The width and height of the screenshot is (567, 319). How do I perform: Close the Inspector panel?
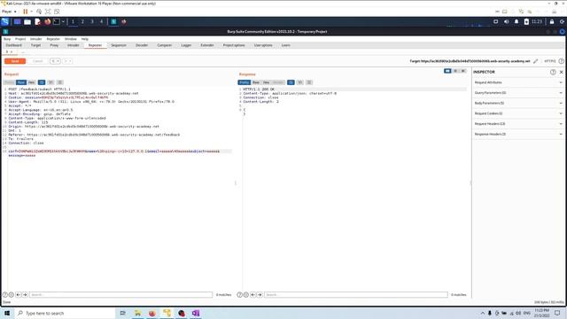[561, 72]
